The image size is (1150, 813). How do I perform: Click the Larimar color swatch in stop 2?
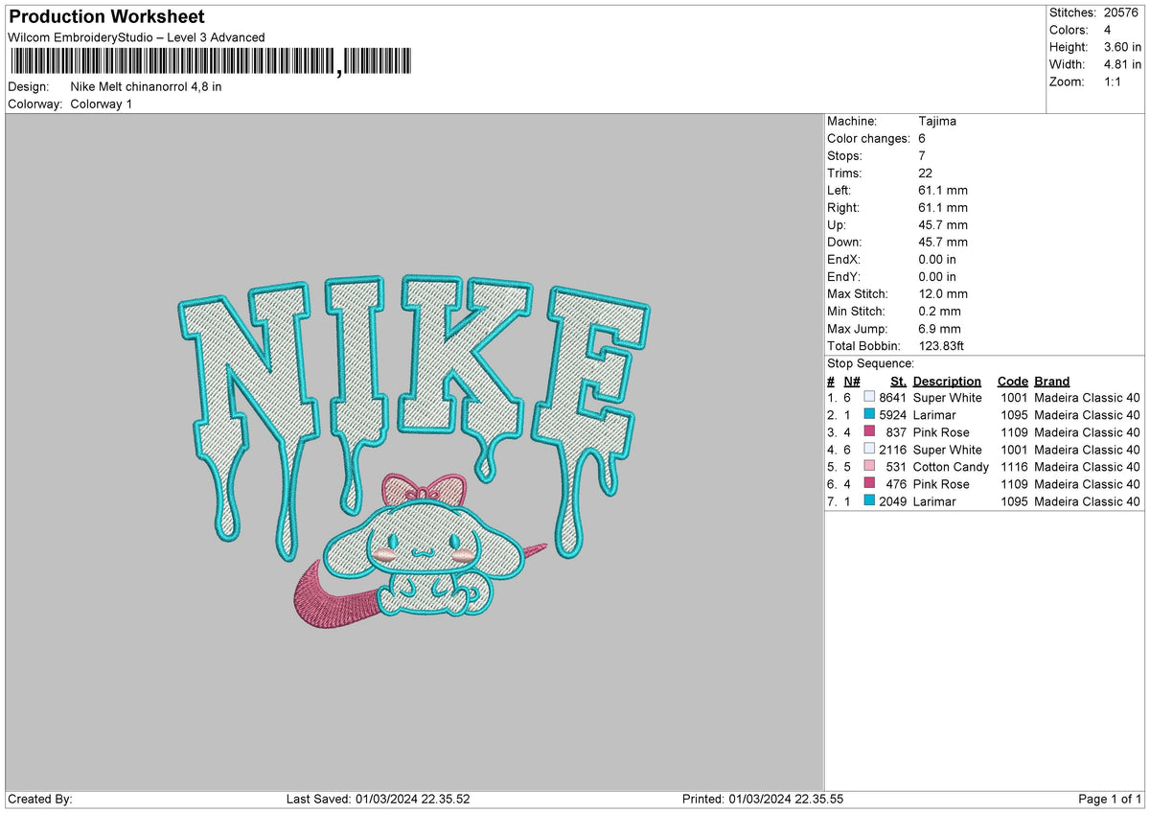(869, 414)
